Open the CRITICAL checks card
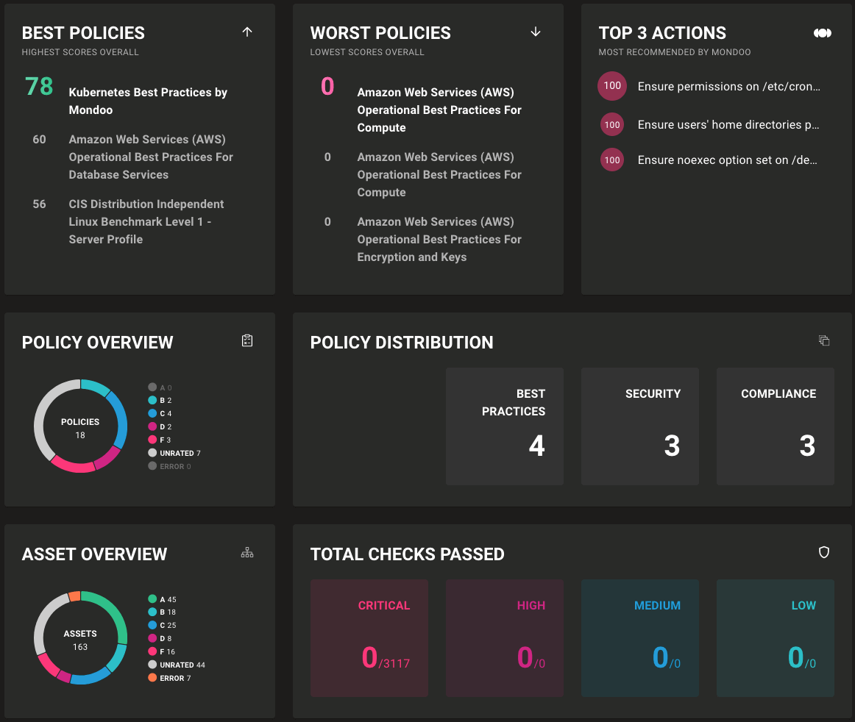 [x=369, y=637]
